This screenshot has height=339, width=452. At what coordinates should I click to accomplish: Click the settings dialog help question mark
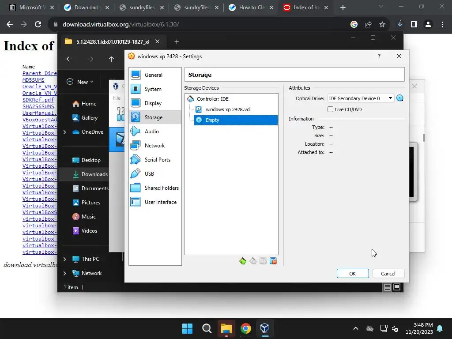379,56
